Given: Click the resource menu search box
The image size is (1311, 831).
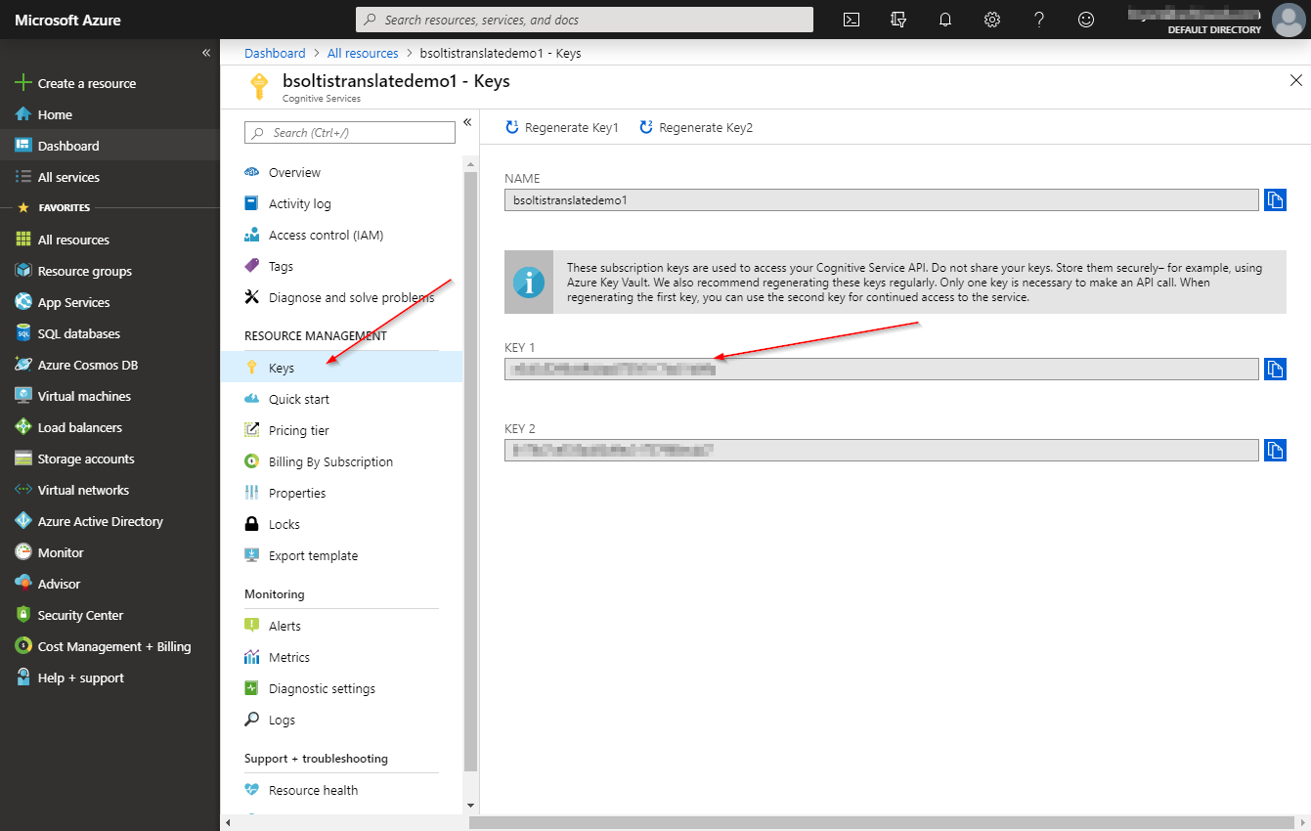Looking at the screenshot, I should [350, 133].
